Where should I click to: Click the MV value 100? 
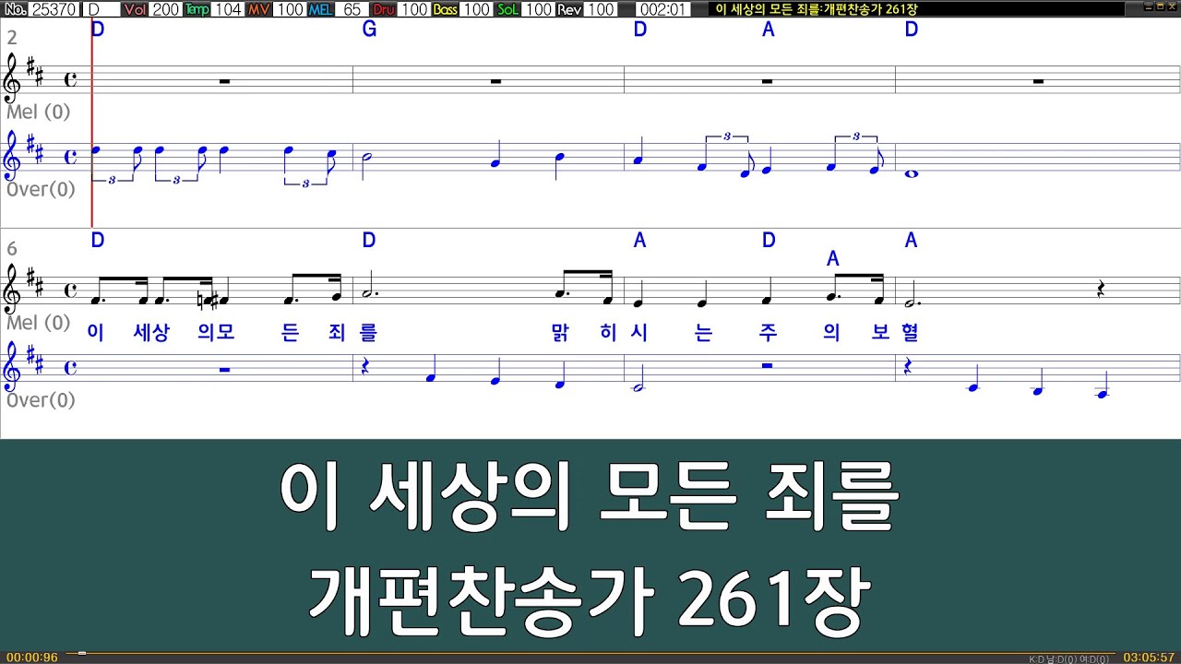click(x=290, y=9)
